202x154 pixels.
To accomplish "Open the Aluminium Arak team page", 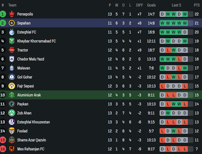I will pyautogui.click(x=29, y=95).
